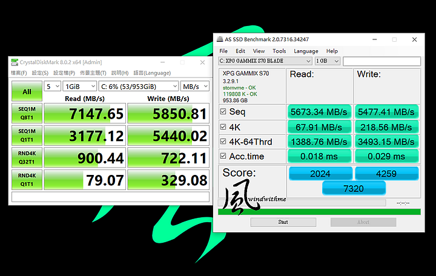Click the stornvme - OK driver status
Screen dimensions: 436x276
coord(239,88)
